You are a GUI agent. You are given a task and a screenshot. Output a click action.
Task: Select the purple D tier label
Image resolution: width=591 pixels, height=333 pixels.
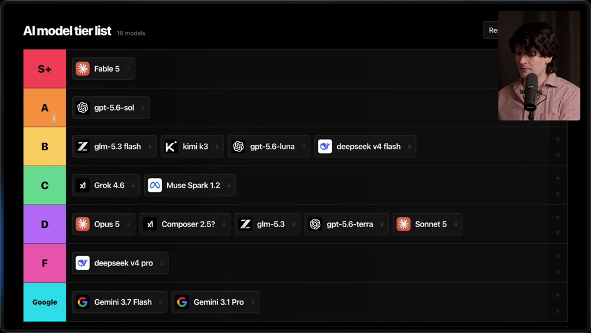pos(44,224)
